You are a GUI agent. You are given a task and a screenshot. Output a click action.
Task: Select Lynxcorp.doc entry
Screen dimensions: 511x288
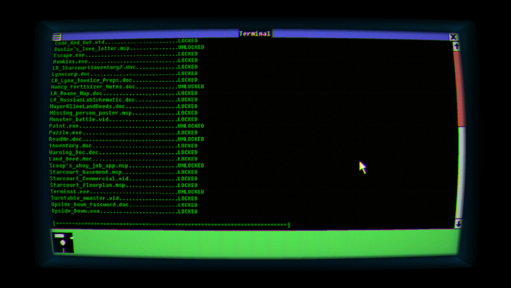(125, 74)
